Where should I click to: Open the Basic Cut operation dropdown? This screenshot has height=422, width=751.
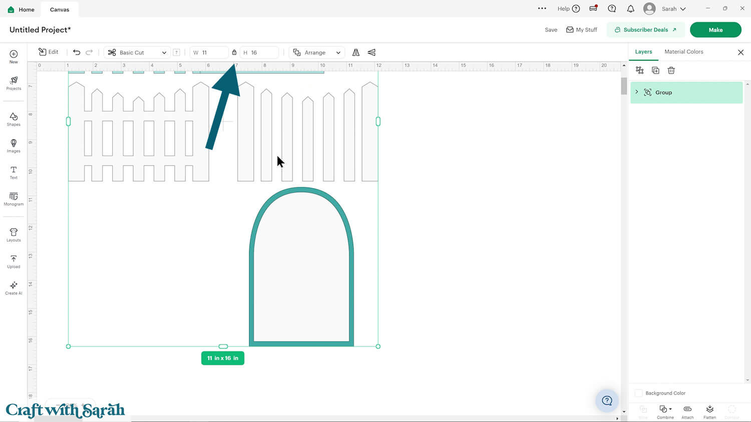pyautogui.click(x=137, y=52)
